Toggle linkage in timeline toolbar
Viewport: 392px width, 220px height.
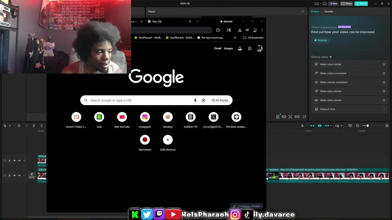(327, 126)
